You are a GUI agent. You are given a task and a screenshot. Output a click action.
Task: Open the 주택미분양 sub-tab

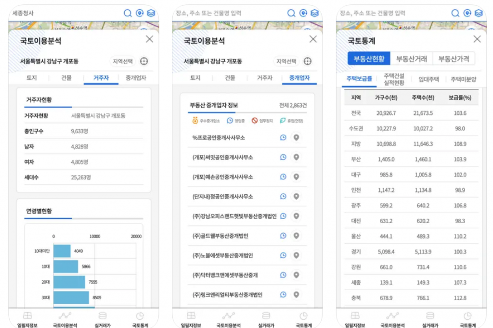464,79
